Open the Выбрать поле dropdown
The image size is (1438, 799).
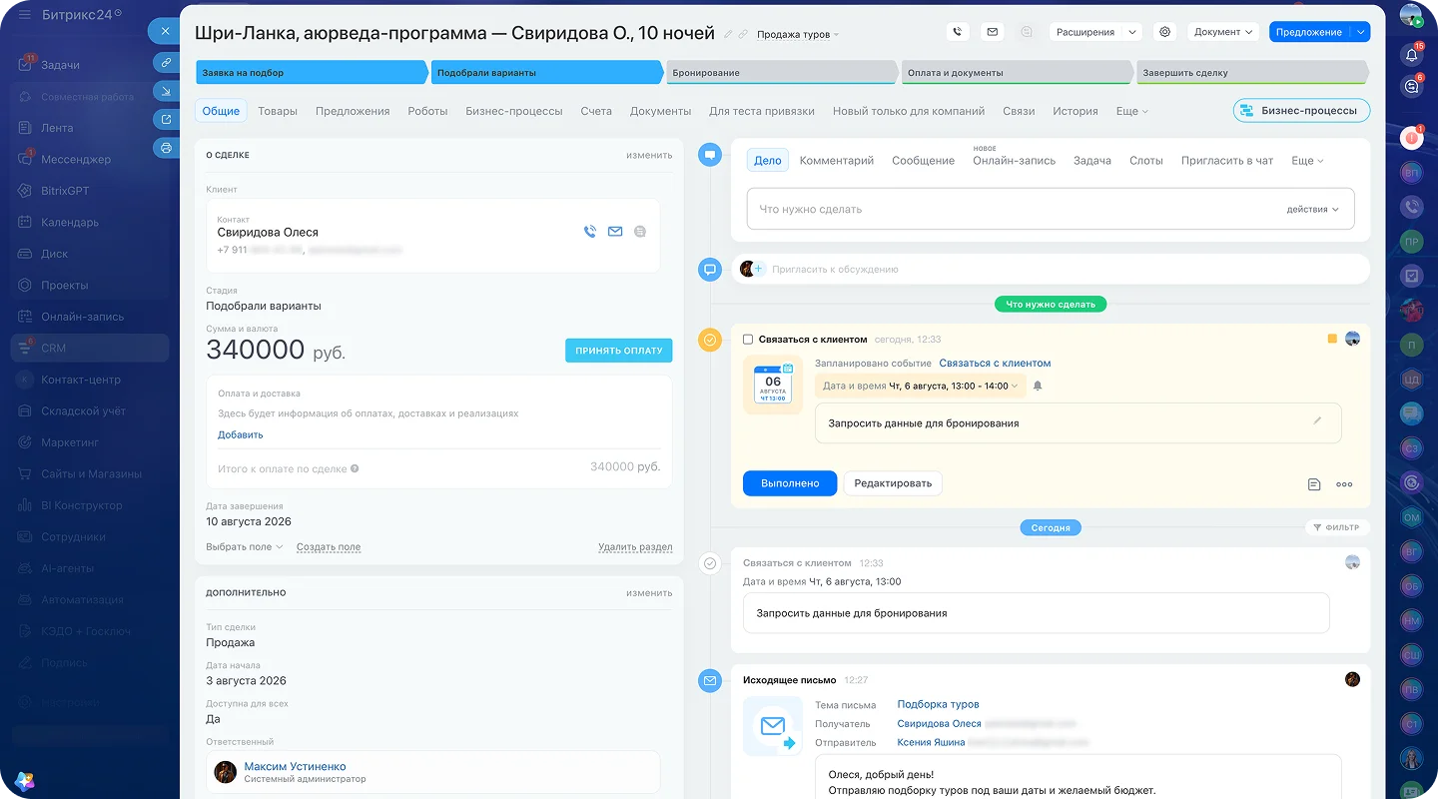pos(245,547)
